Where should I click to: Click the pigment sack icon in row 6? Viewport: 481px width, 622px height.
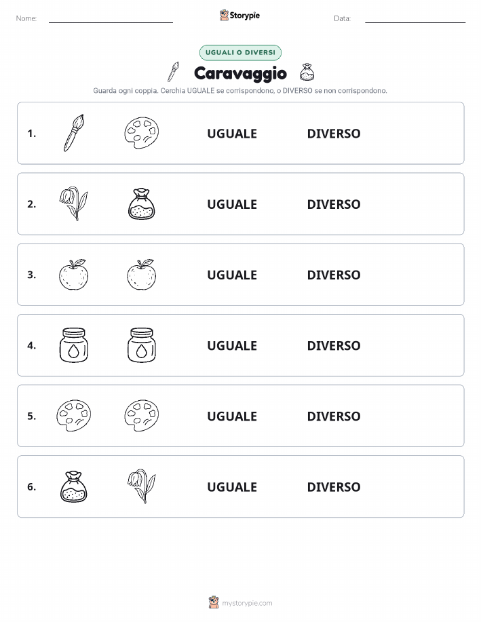(74, 487)
